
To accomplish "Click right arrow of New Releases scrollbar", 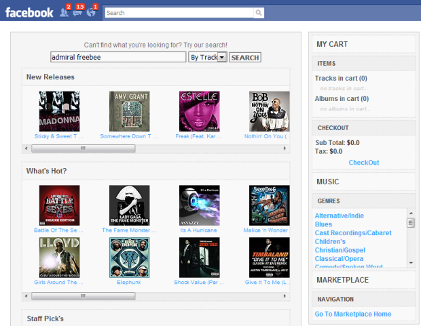I will pos(285,148).
